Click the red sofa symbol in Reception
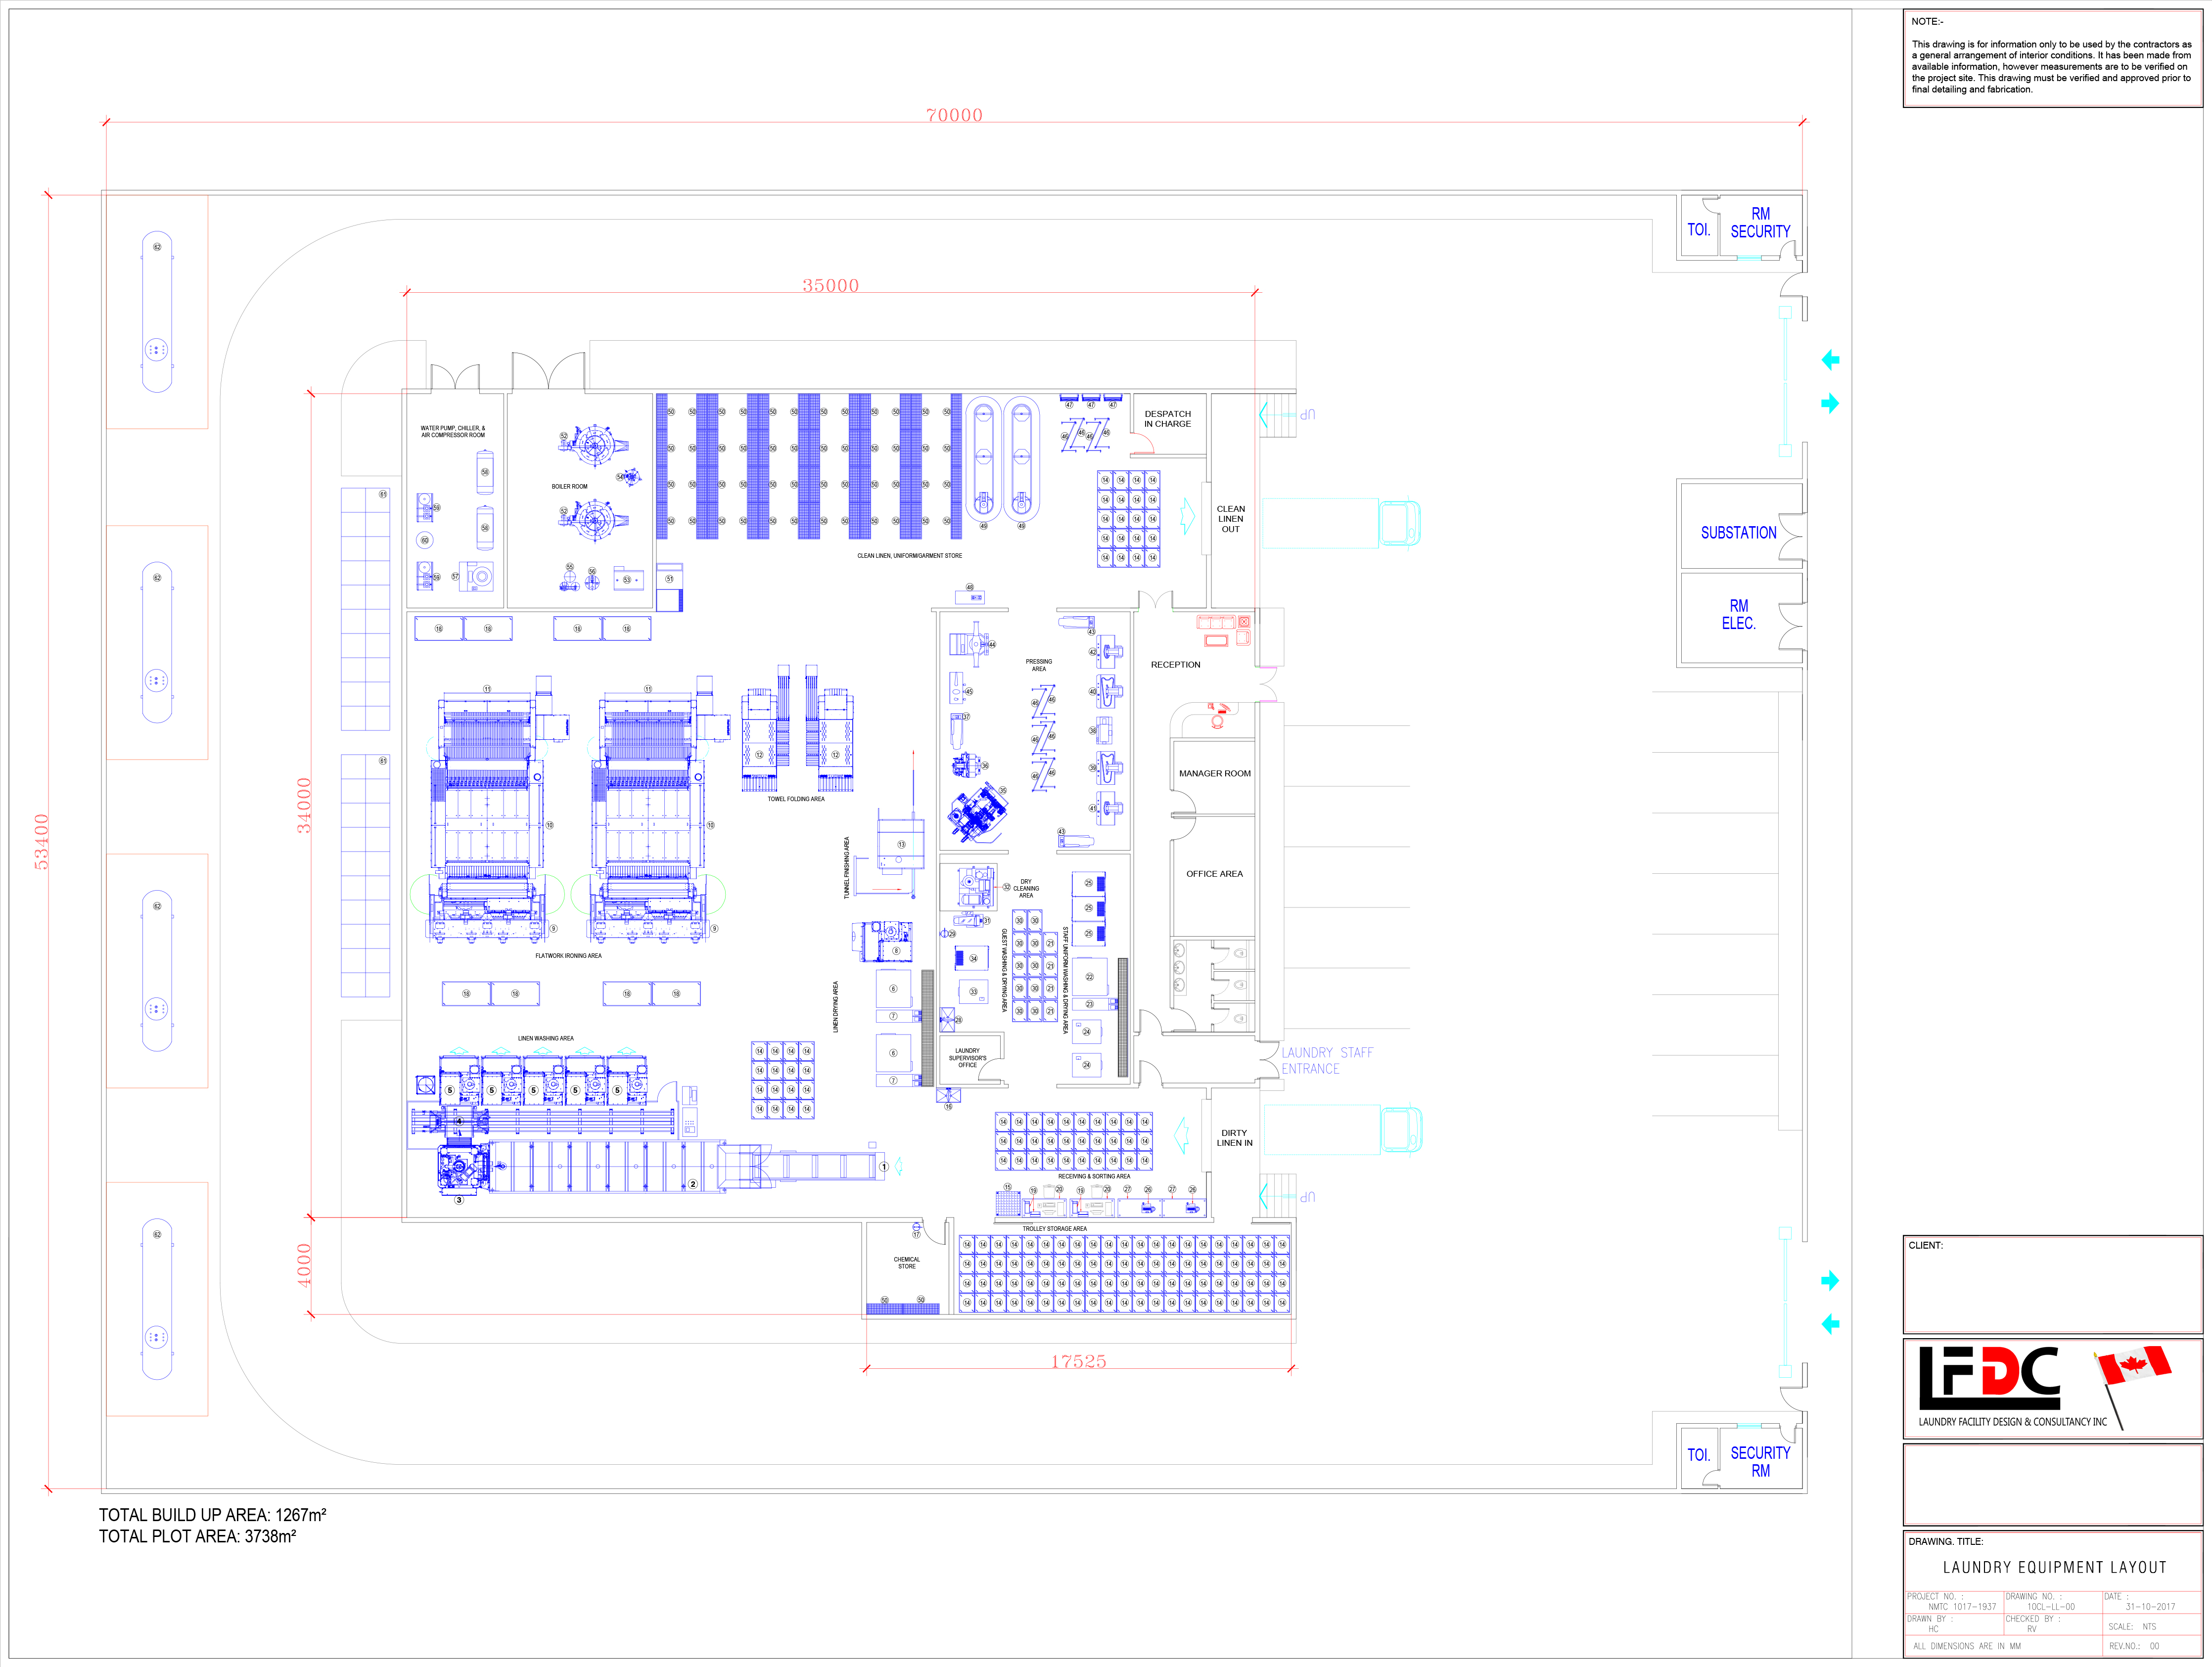The height and width of the screenshot is (1667, 2212). click(x=1216, y=622)
